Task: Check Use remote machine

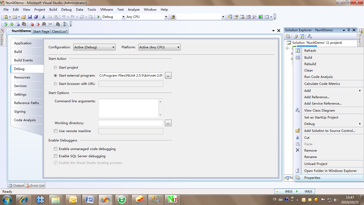Action: click(56, 131)
